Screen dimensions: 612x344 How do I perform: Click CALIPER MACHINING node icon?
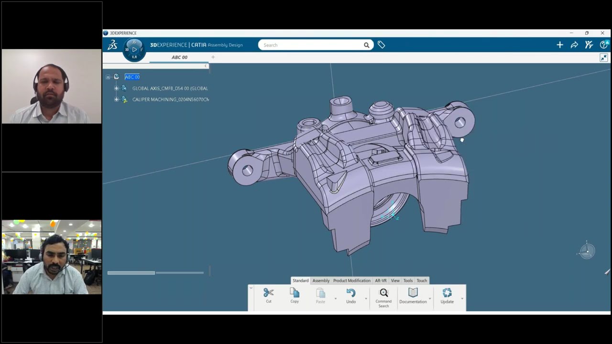tap(124, 99)
